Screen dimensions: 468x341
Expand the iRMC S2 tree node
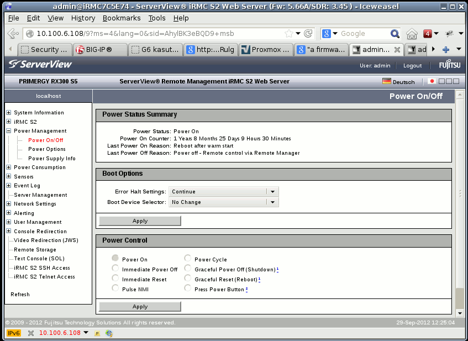[x=9, y=122]
